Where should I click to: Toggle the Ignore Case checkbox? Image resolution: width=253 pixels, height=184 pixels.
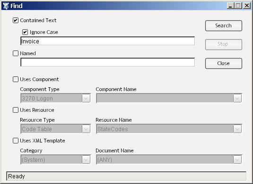(25, 32)
